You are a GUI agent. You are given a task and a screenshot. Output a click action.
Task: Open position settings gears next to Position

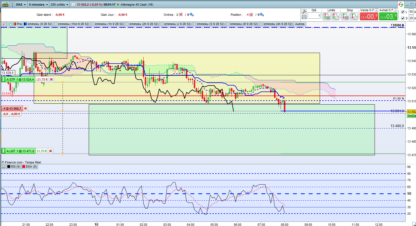261,15
